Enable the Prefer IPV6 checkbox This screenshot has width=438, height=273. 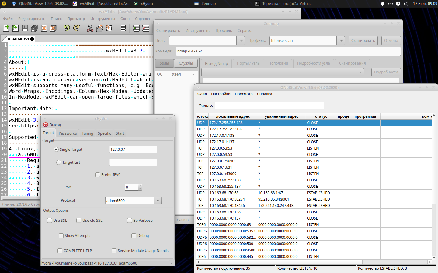coord(98,175)
